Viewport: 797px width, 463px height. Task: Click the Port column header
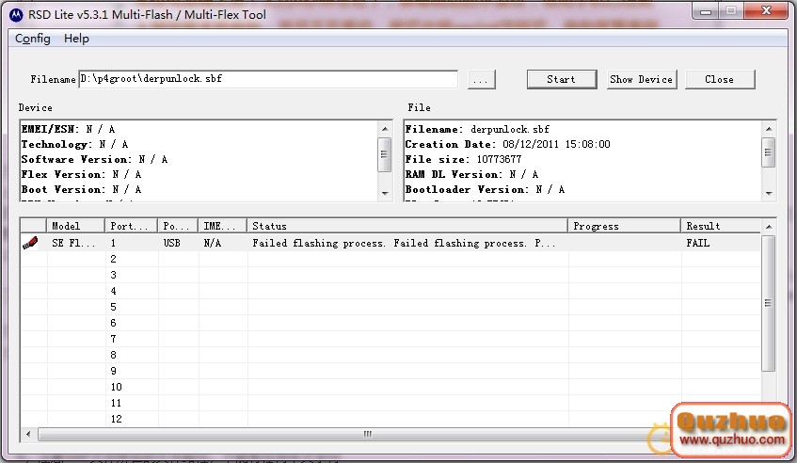[x=131, y=226]
